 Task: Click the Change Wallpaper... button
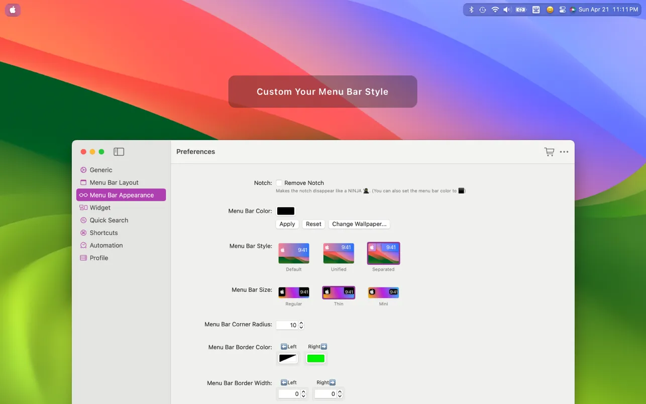(359, 224)
